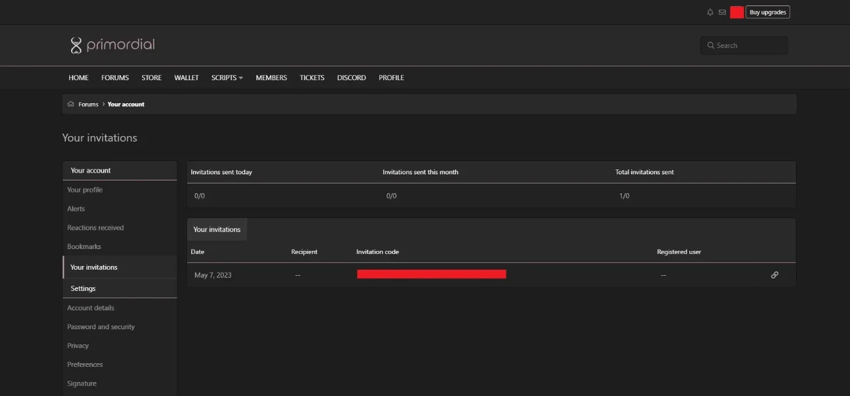Go to the STORE page
This screenshot has height=396, width=850.
151,78
